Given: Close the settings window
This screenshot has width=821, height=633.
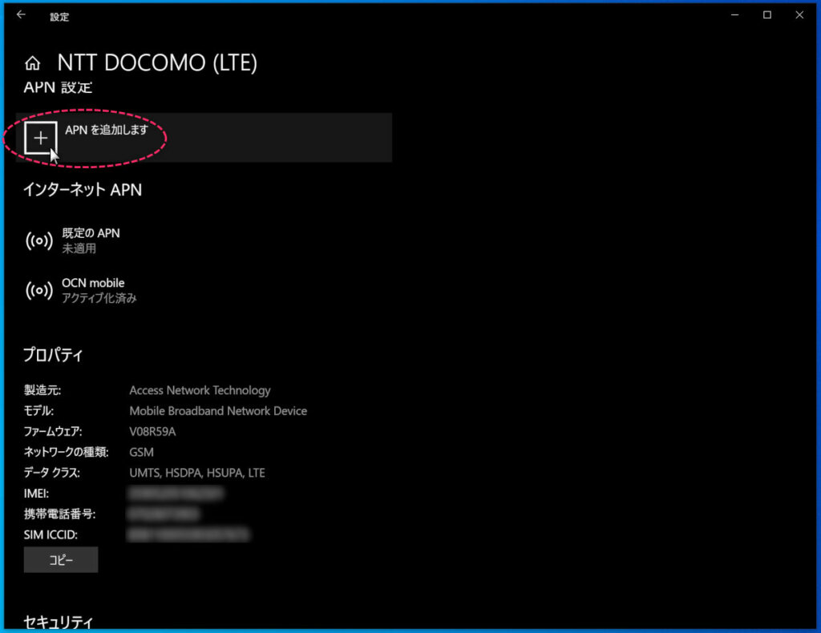Looking at the screenshot, I should point(799,15).
